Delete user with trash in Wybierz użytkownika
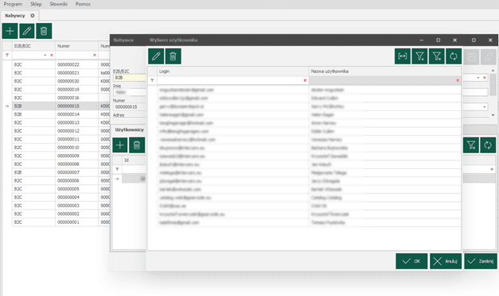499x296 pixels. point(173,56)
